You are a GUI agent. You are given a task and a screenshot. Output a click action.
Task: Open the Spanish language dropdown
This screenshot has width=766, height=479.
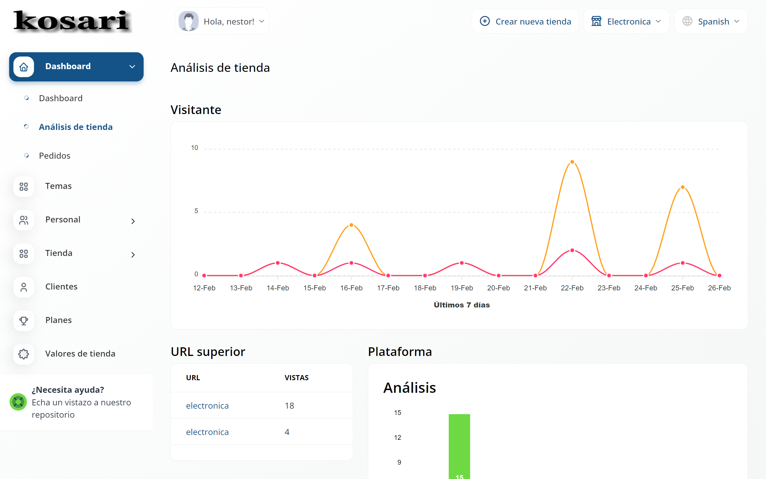tap(711, 21)
